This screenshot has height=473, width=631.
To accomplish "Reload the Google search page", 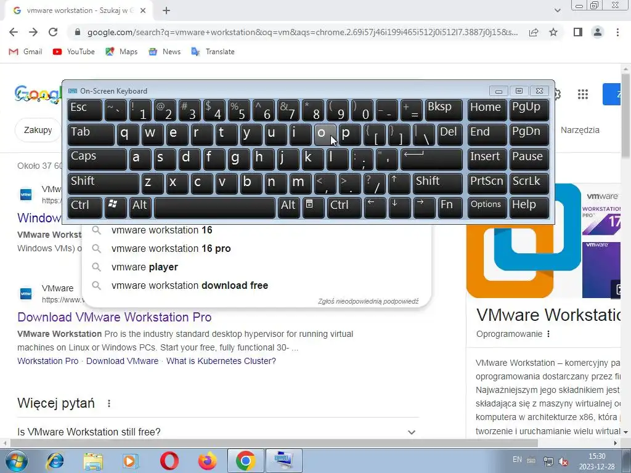I will coord(53,32).
